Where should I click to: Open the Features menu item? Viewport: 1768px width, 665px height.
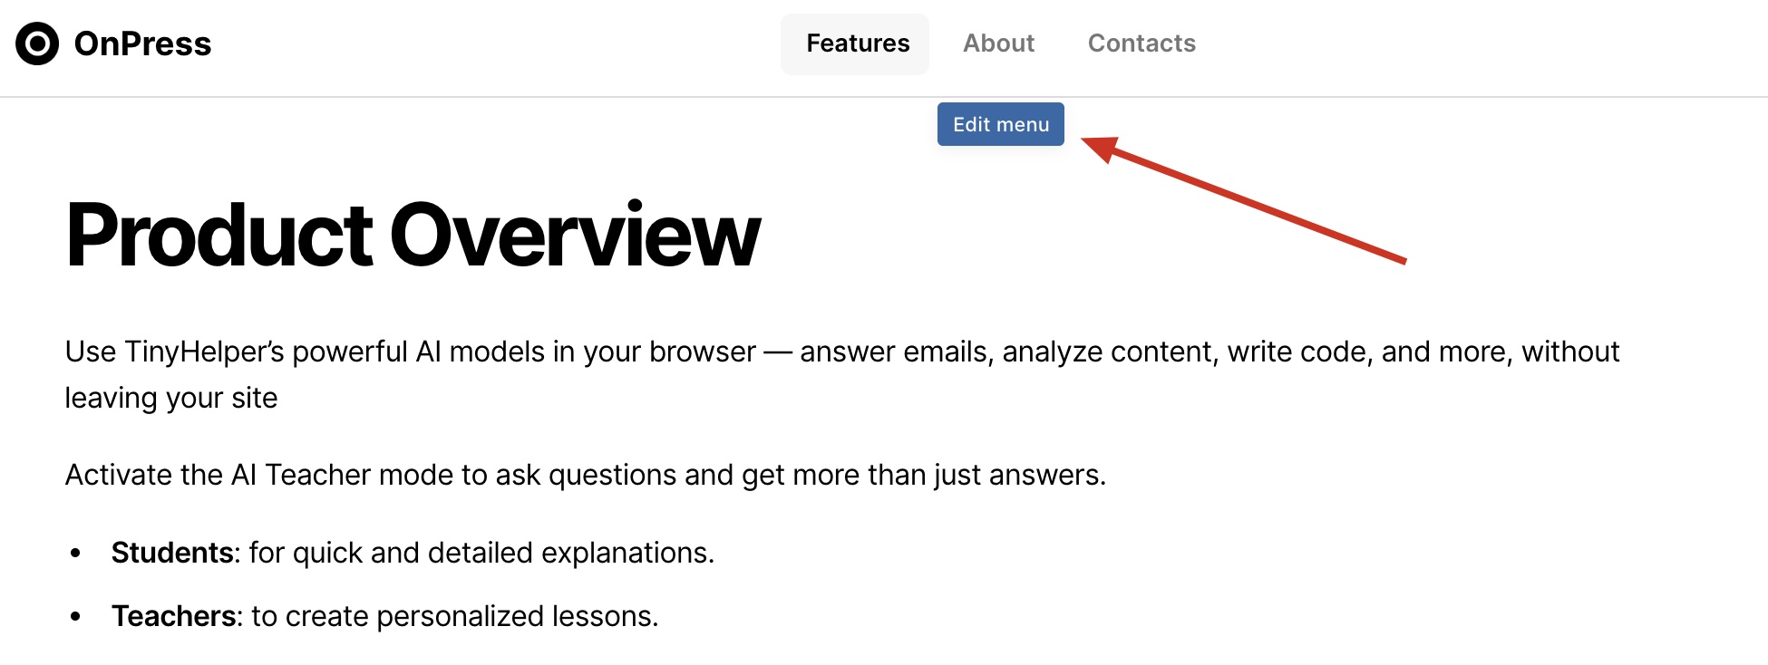coord(857,43)
